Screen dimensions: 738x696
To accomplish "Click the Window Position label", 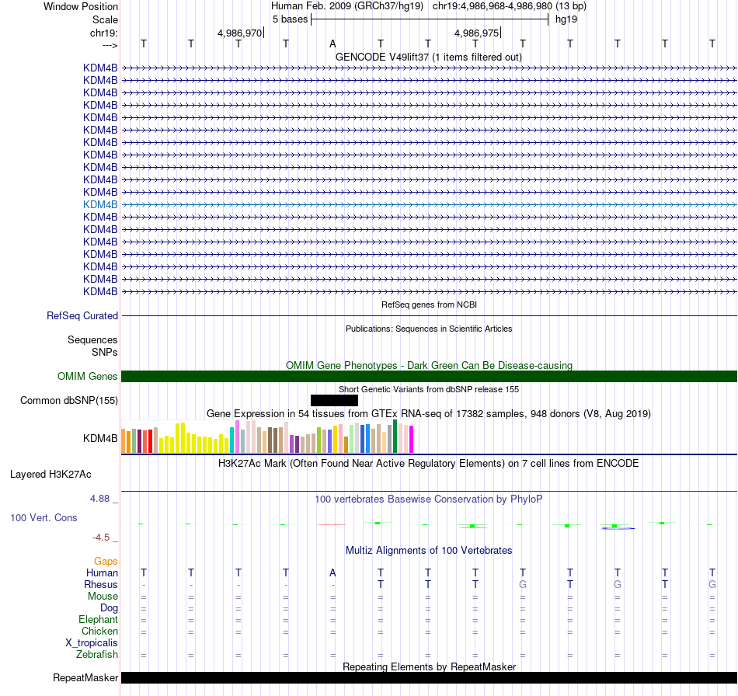I will click(x=81, y=6).
